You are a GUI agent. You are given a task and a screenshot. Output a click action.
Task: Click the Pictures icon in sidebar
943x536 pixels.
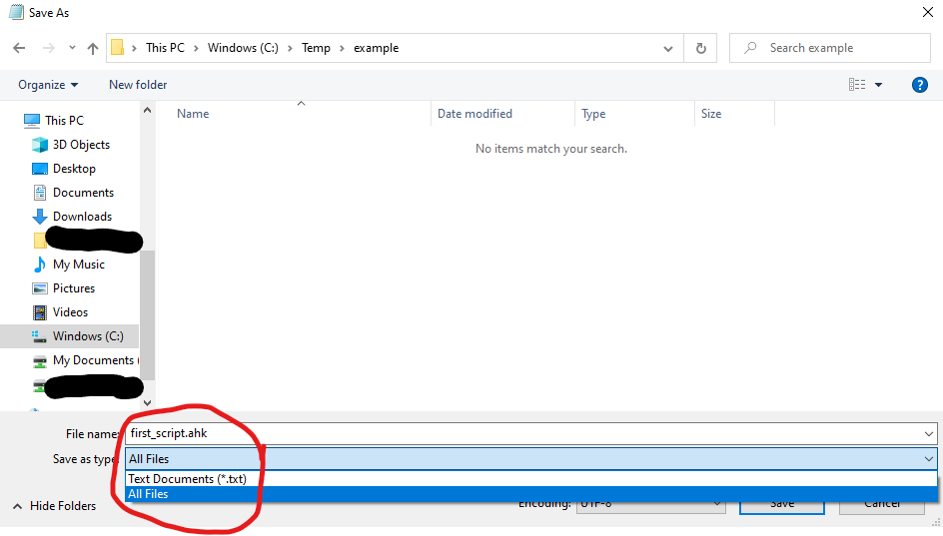click(x=40, y=288)
